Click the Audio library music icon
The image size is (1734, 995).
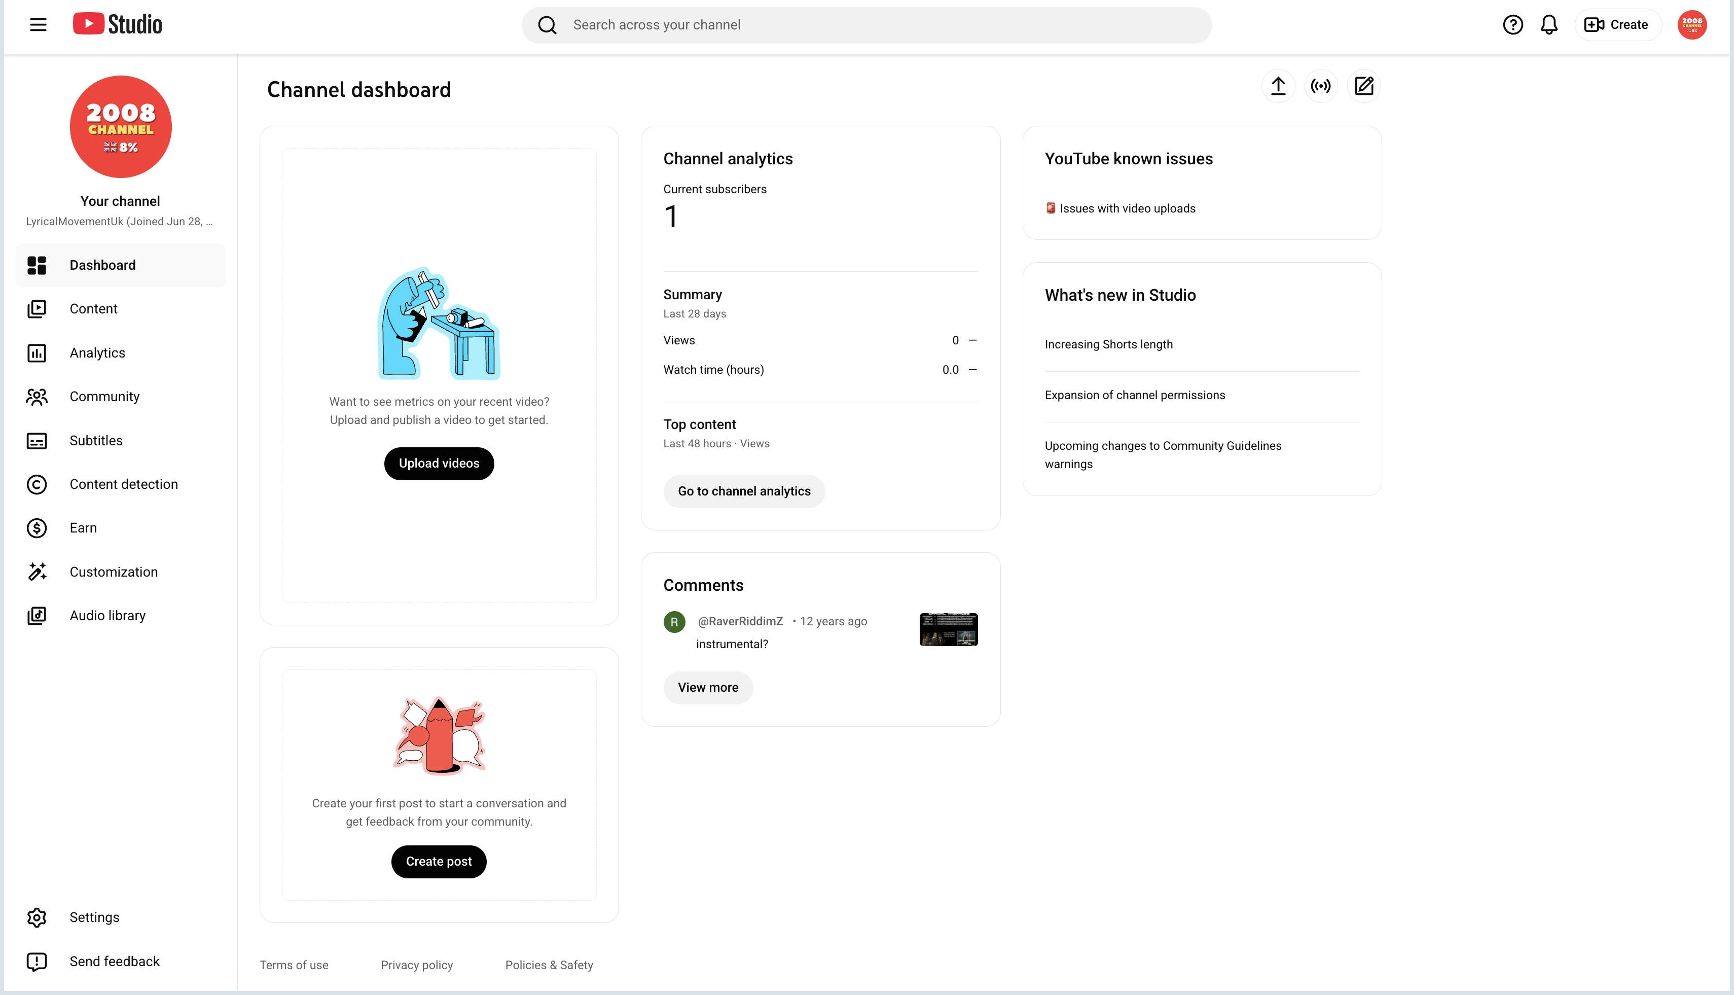(37, 616)
